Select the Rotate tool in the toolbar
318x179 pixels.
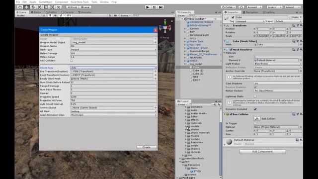click(33, 7)
